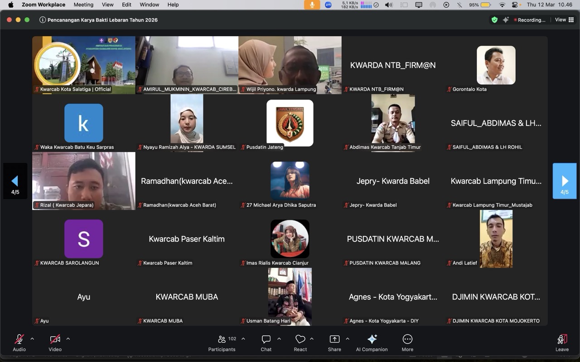580x362 pixels.
Task: Click the React heart icon
Action: 300,339
